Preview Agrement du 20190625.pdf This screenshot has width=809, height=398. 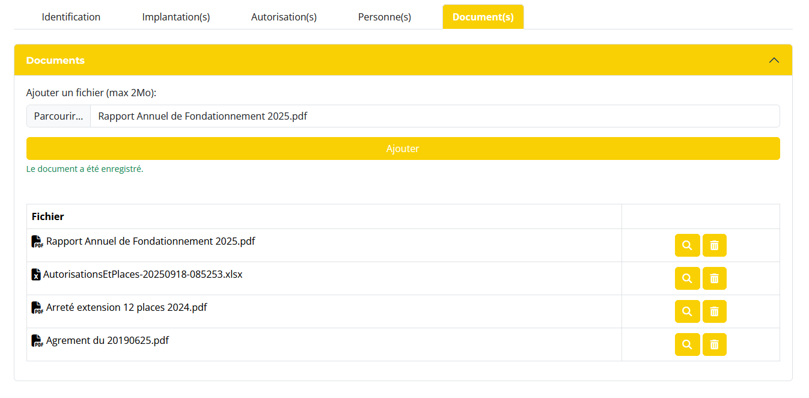coord(687,344)
